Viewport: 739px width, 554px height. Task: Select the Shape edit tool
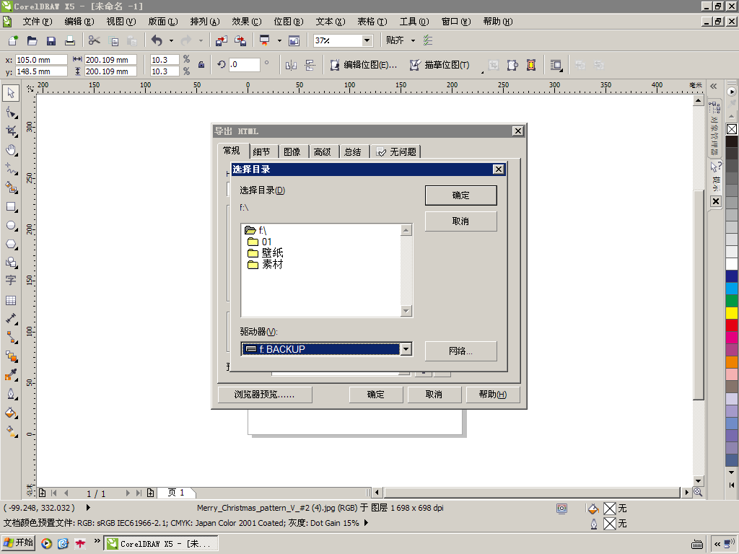tap(11, 112)
